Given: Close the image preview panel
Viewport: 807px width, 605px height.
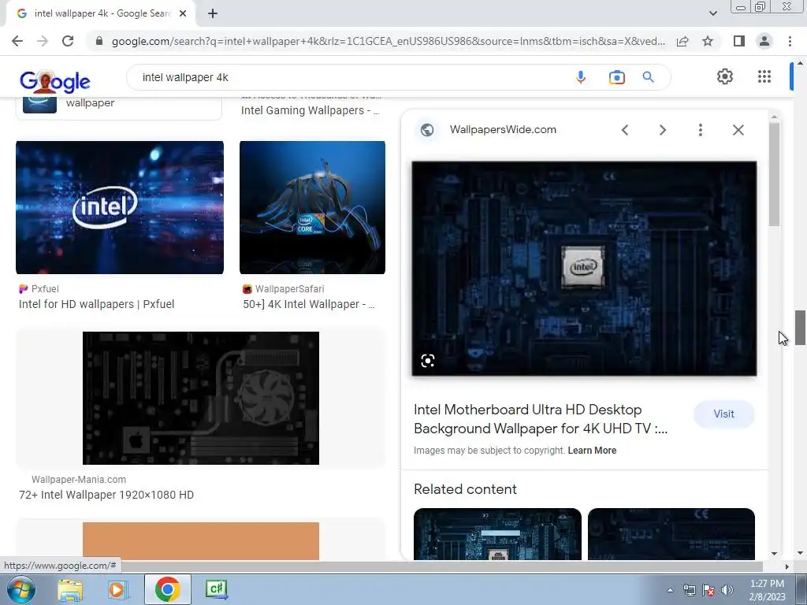Looking at the screenshot, I should (x=738, y=130).
